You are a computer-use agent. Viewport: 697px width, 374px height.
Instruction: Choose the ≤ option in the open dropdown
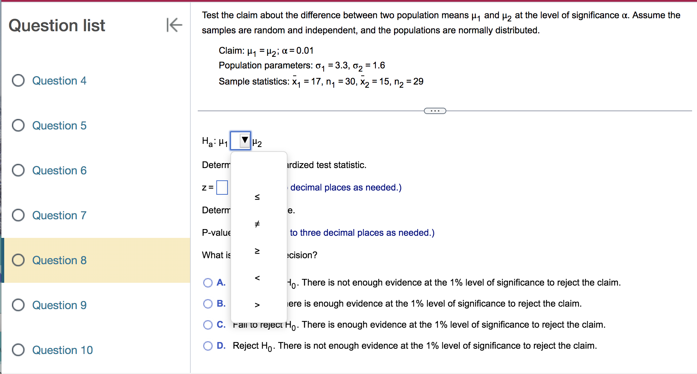pyautogui.click(x=258, y=197)
